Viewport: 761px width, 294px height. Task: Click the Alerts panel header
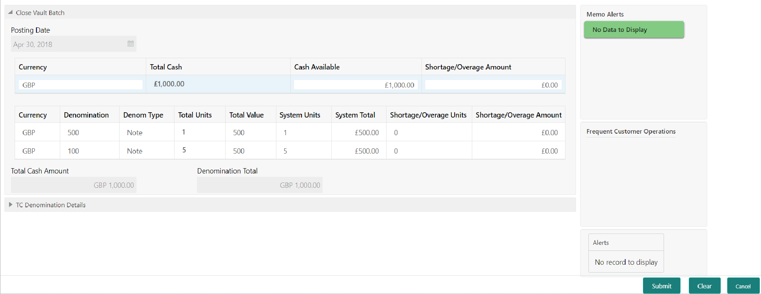pos(626,243)
